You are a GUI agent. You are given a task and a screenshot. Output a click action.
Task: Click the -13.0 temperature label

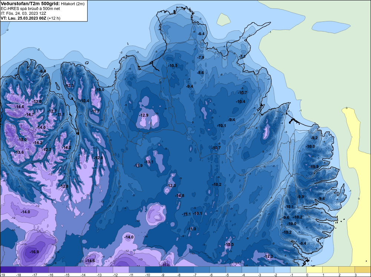click(x=37, y=101)
